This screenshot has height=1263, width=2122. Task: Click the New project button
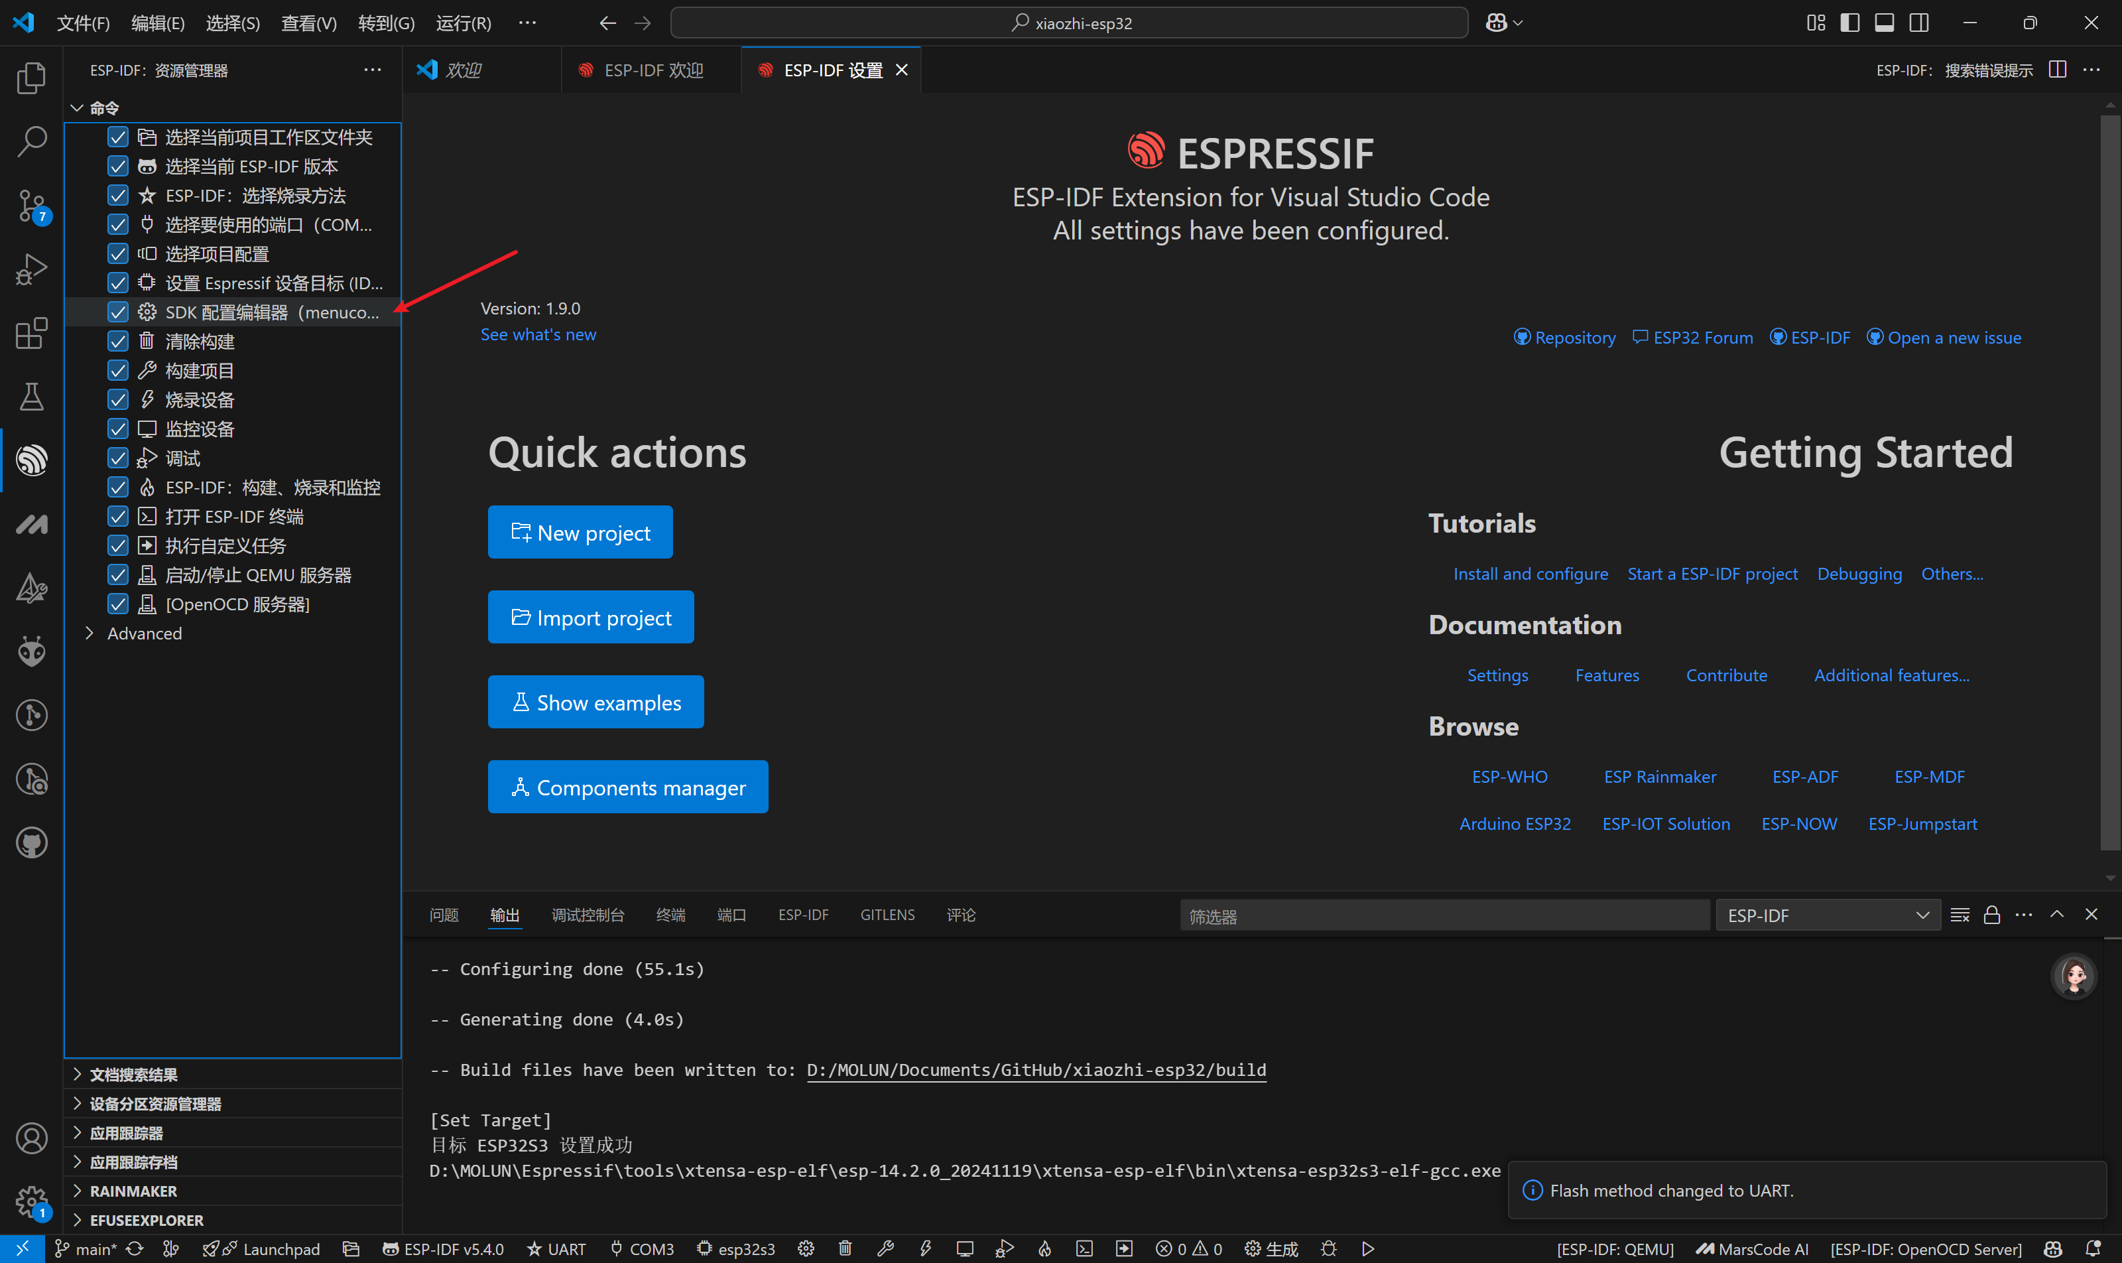[580, 533]
